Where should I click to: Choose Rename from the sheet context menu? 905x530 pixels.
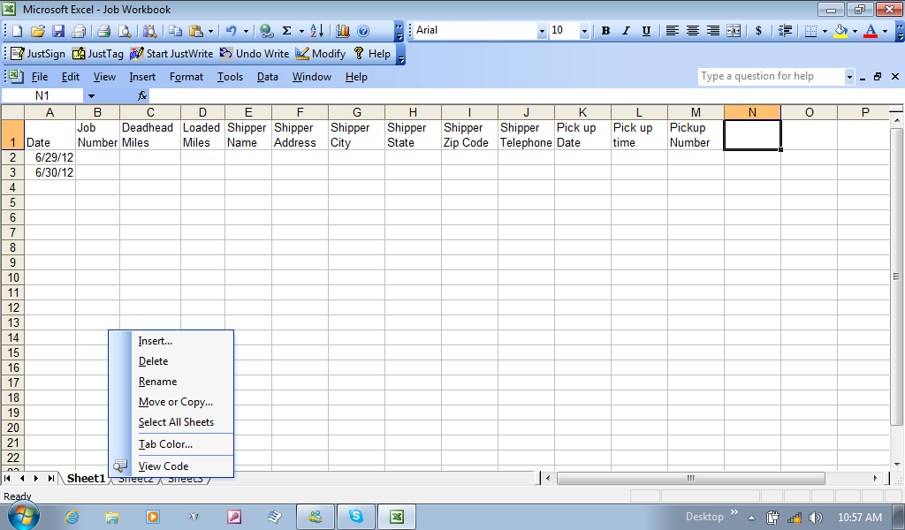pyautogui.click(x=157, y=382)
